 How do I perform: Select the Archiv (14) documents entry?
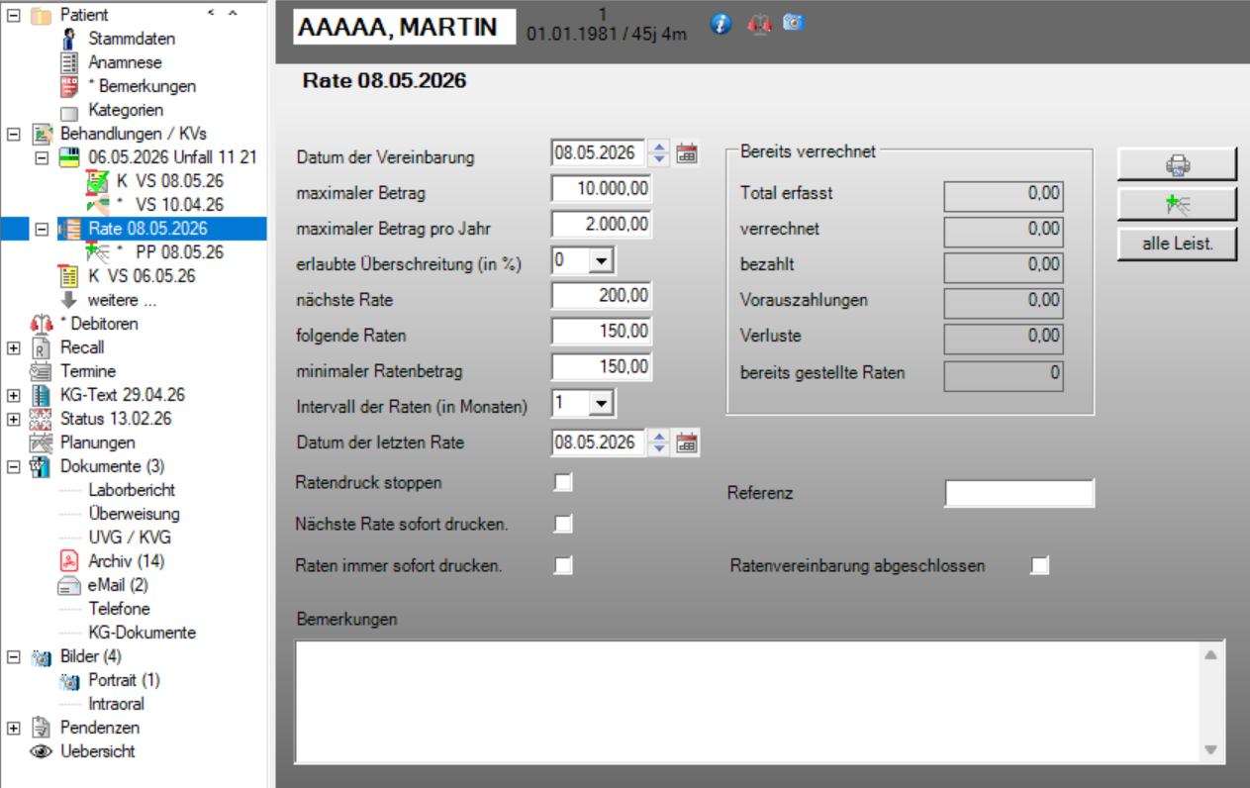point(126,561)
